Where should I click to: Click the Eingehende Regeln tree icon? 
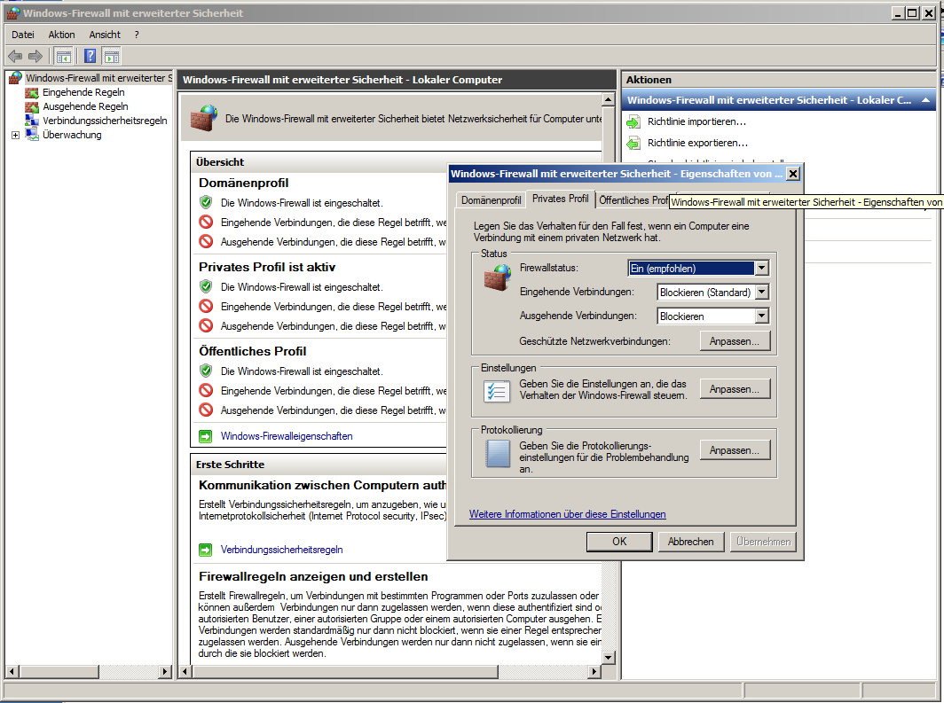click(32, 92)
